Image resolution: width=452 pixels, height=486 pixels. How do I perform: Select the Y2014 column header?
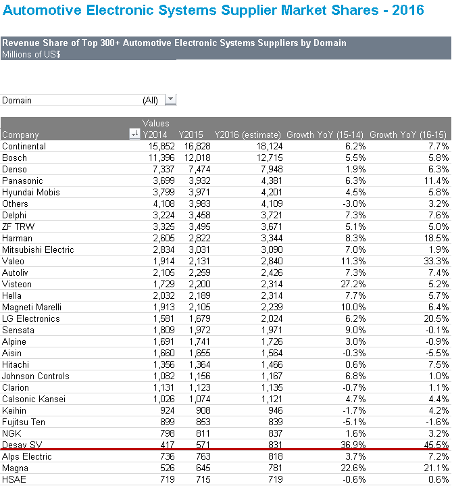point(155,135)
